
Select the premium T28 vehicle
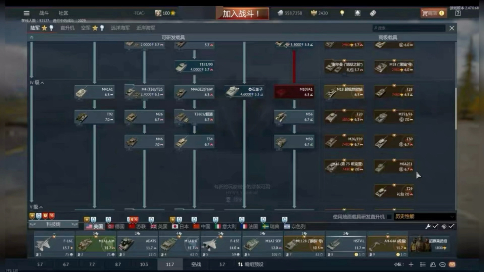pos(394,92)
